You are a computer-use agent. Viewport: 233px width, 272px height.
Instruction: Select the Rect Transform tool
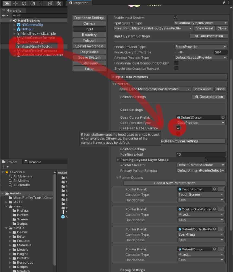(x=41, y=4)
